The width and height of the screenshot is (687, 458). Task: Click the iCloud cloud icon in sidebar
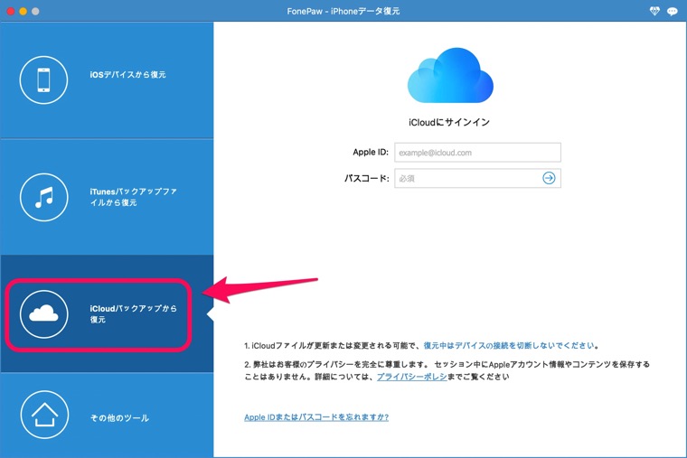43,314
